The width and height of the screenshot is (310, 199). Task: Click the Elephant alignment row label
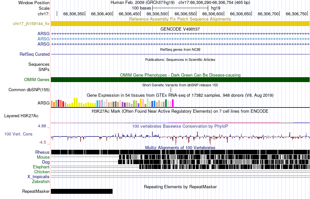41,167
